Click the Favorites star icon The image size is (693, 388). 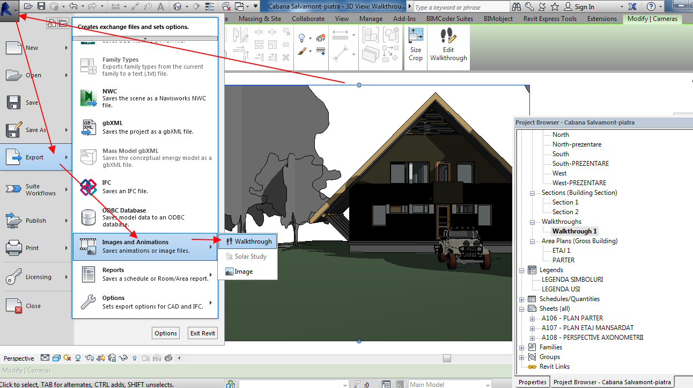[555, 6]
